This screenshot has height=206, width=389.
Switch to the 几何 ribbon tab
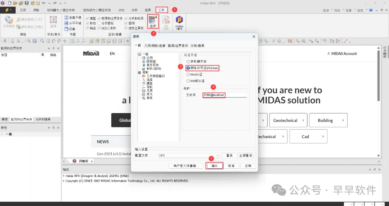(23, 10)
